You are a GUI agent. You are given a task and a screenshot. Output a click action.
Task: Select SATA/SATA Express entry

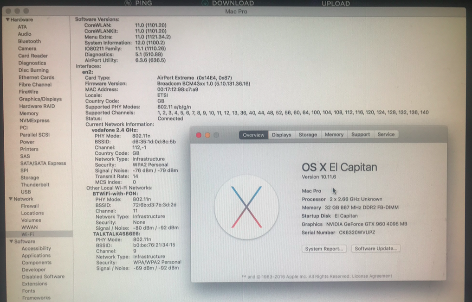(43, 163)
